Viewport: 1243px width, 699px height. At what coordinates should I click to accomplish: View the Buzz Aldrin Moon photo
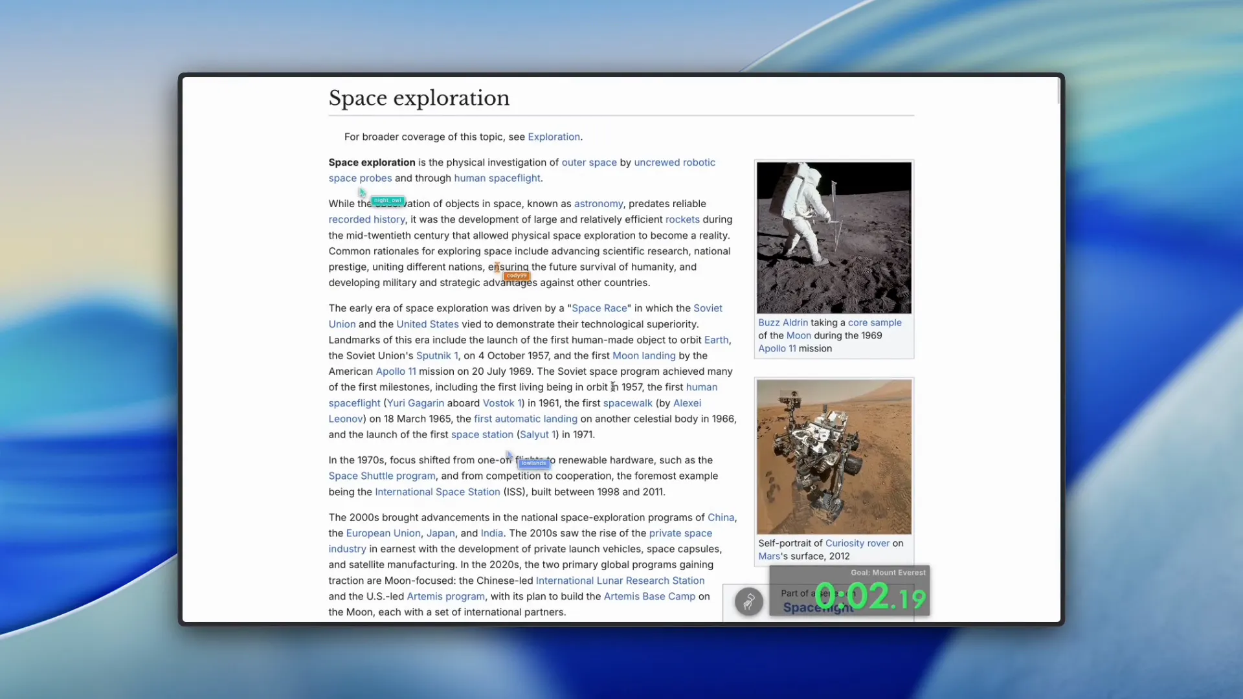click(x=834, y=238)
